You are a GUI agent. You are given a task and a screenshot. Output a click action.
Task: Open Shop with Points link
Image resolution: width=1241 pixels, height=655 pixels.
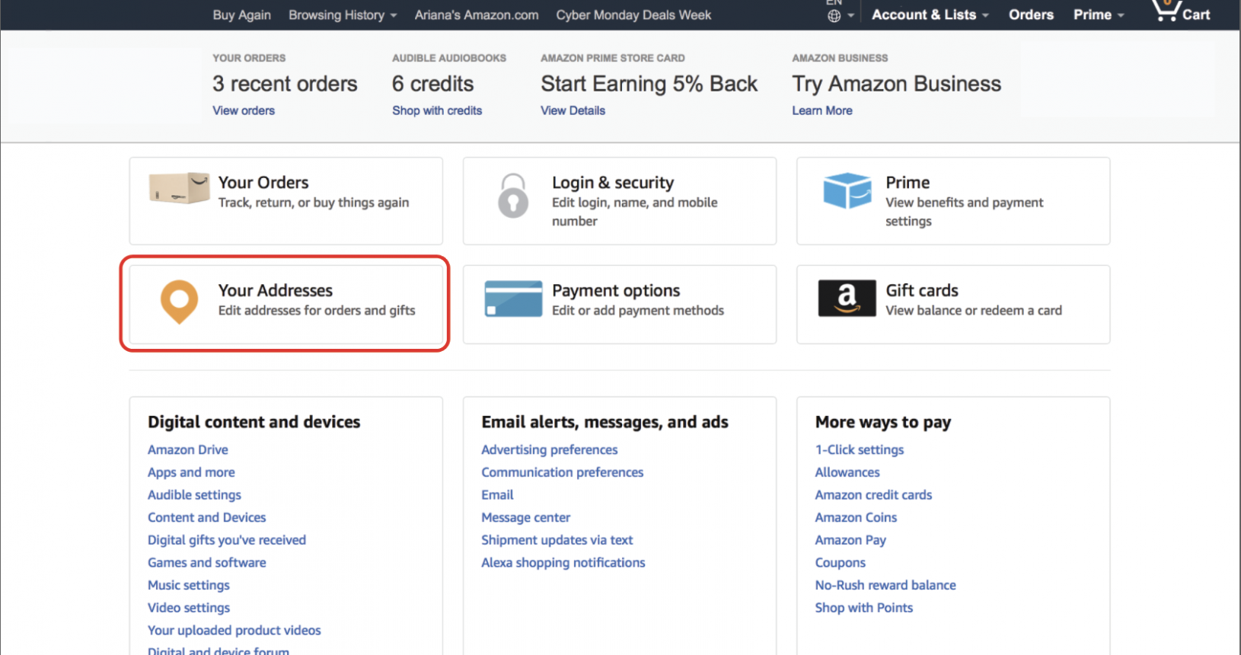pyautogui.click(x=864, y=608)
